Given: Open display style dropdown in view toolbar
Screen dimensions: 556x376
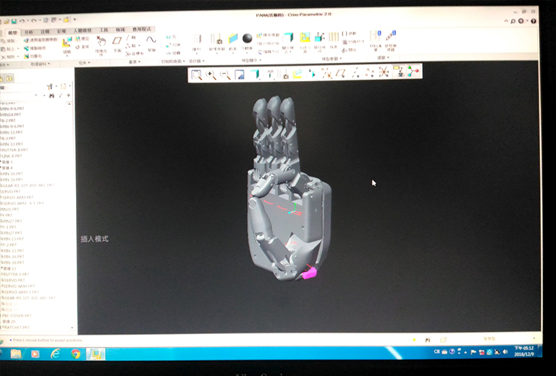Looking at the screenshot, I should click(x=255, y=74).
